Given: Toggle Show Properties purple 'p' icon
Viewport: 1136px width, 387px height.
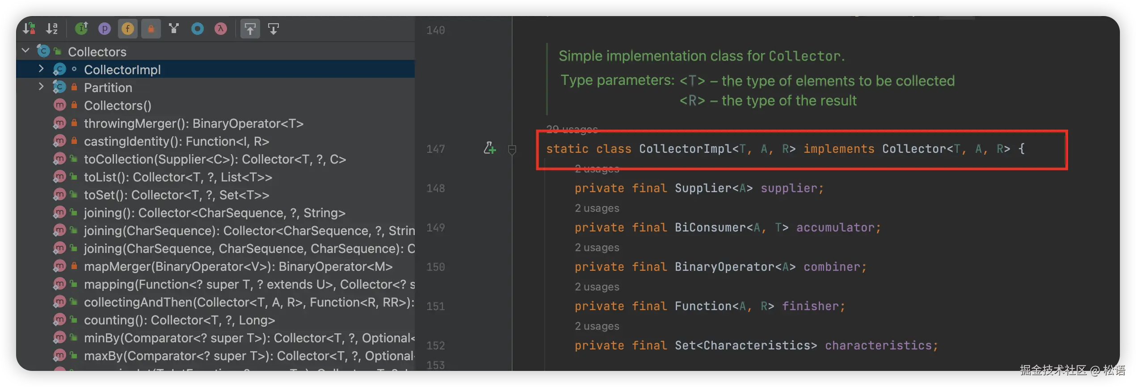Looking at the screenshot, I should 105,29.
